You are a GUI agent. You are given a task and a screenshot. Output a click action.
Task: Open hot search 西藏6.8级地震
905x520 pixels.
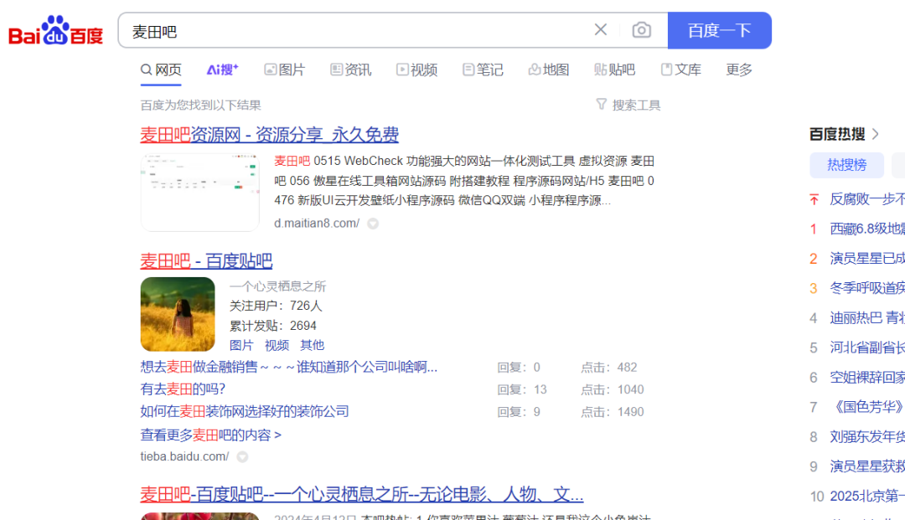point(867,229)
